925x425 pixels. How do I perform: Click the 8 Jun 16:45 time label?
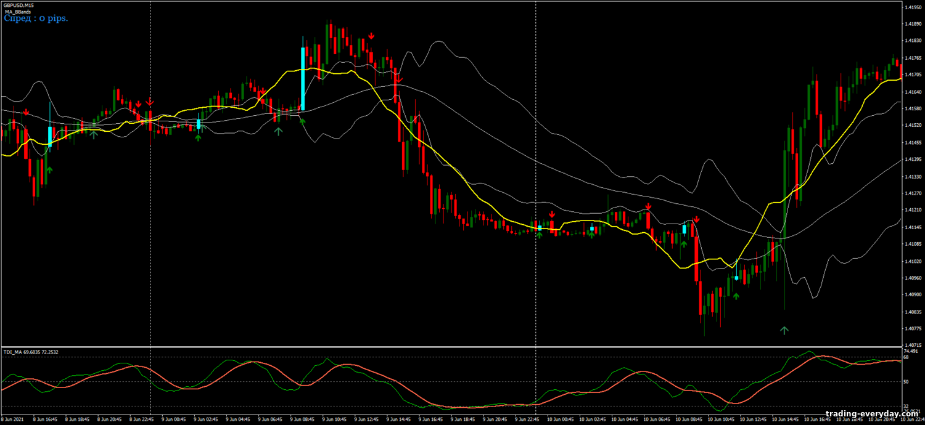(45, 420)
